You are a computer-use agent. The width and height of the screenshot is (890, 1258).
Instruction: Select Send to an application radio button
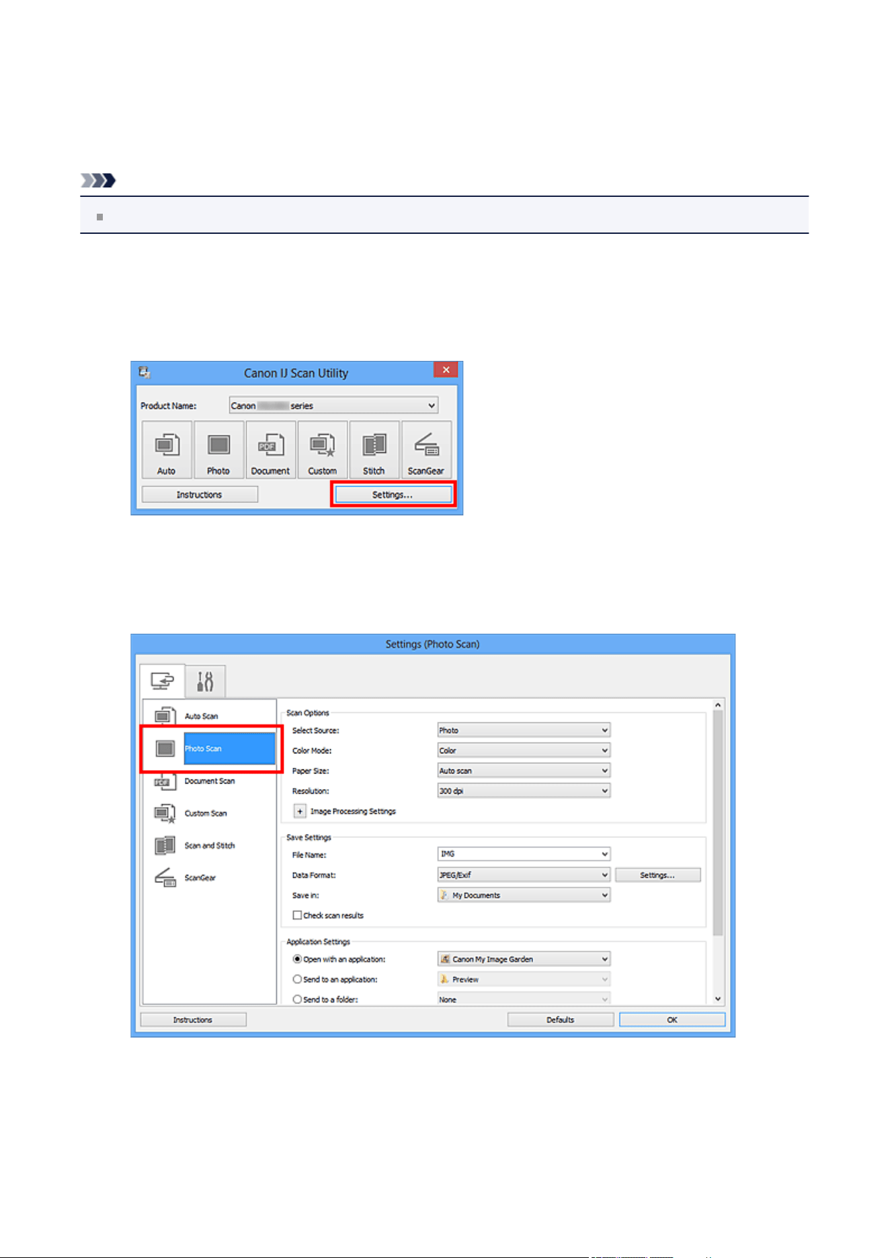297,979
